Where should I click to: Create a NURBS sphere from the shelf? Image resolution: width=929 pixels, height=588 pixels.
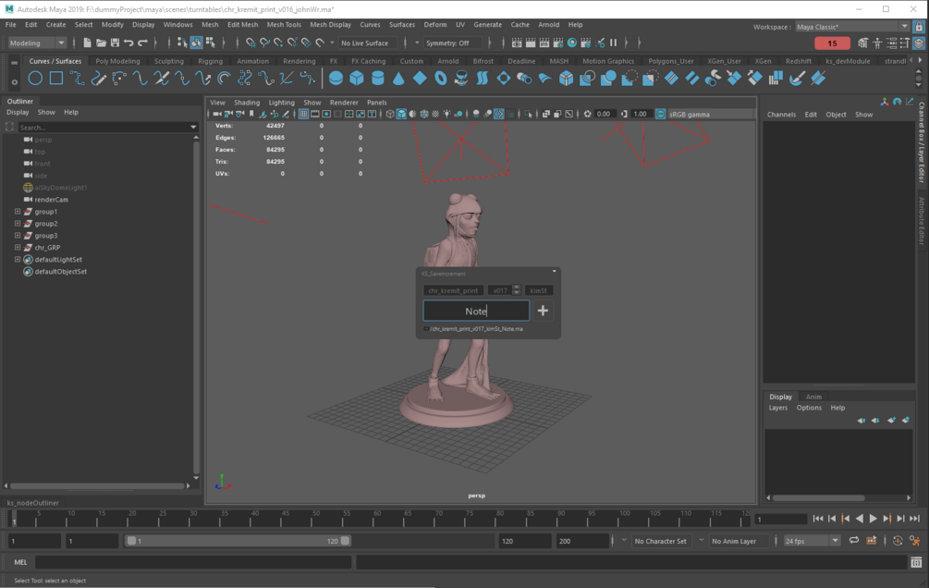pyautogui.click(x=336, y=79)
